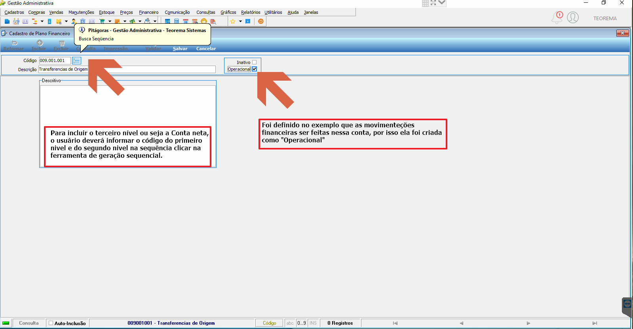Click the calculator toolbar icon

point(177,21)
